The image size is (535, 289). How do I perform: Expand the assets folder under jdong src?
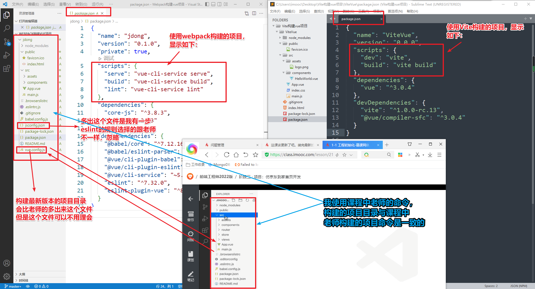pyautogui.click(x=24, y=76)
